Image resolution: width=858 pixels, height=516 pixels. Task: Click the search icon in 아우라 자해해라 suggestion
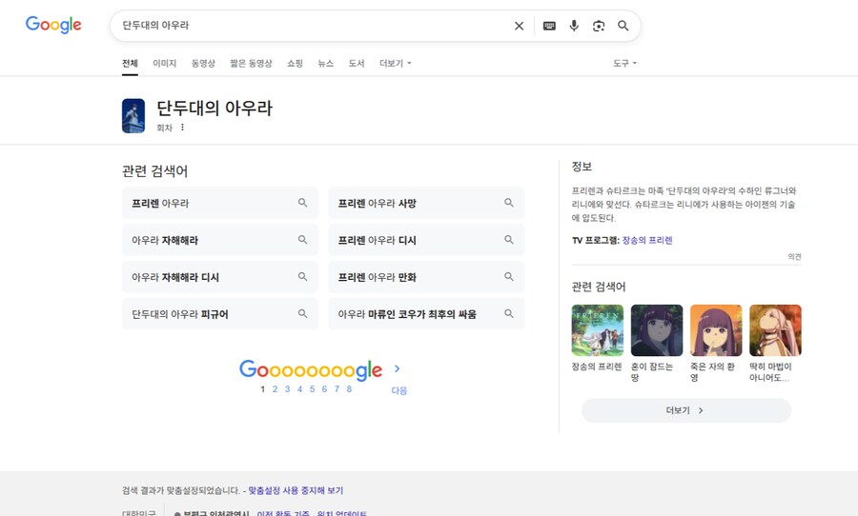[302, 240]
